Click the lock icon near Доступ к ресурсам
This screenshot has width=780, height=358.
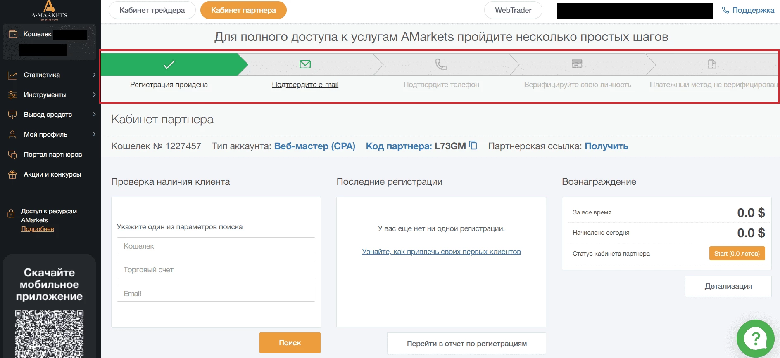pyautogui.click(x=11, y=214)
